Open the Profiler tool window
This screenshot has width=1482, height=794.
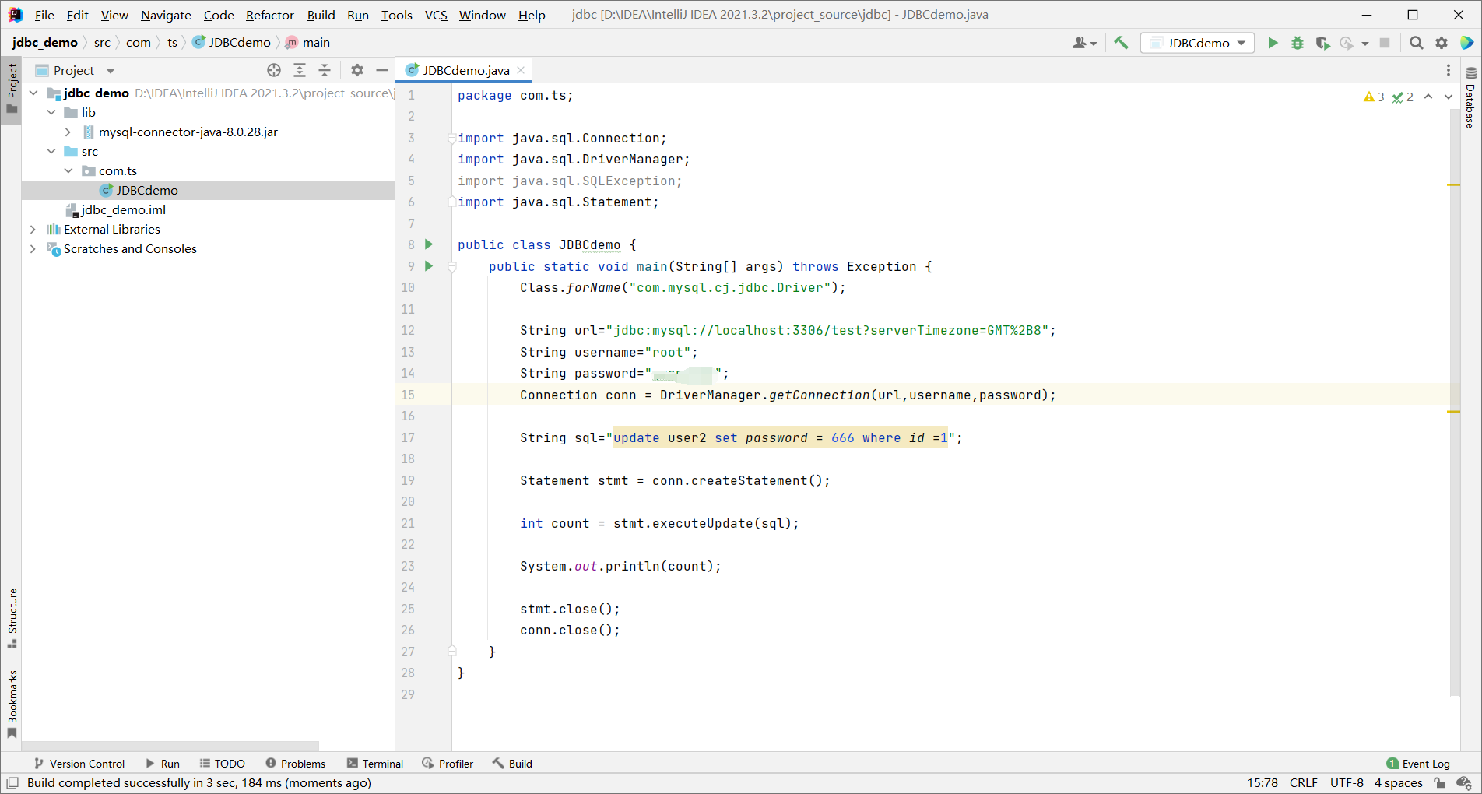point(448,764)
